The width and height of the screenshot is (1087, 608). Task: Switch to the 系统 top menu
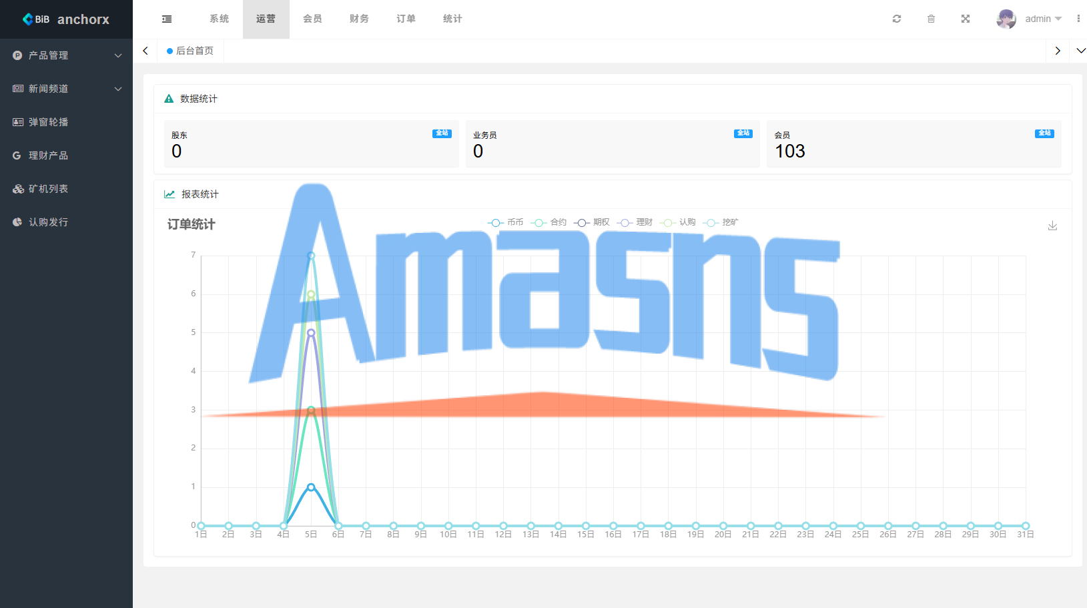(219, 19)
